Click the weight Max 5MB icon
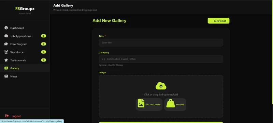The image size is (273, 123). [x=170, y=103]
